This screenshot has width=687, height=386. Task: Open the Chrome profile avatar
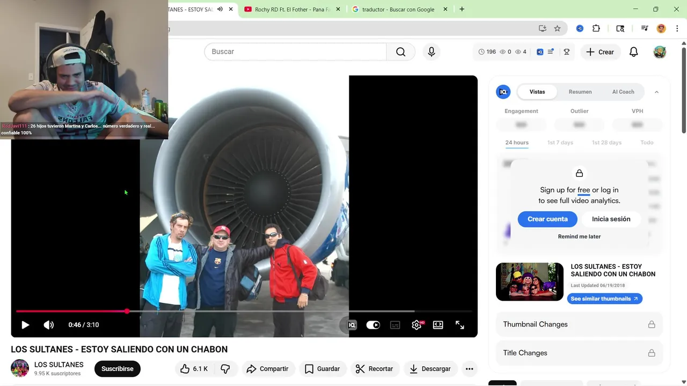[661, 28]
